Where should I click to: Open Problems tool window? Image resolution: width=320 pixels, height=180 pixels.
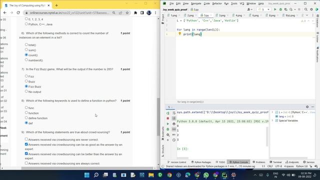(x=259, y=162)
